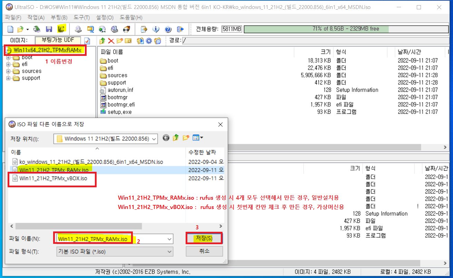This screenshot has width=453, height=278.
Task: Click the 부팅가능 UDF image type button
Action: (58, 40)
